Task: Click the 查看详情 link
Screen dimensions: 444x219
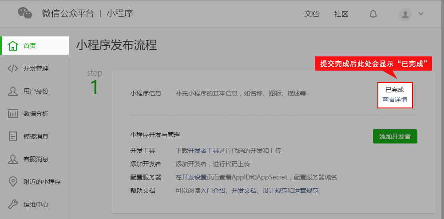Action: tap(395, 100)
